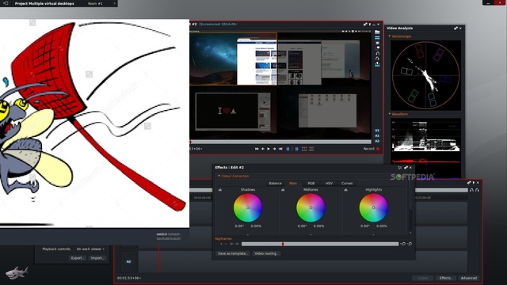Click the red timeline playhead line
This screenshot has width=507, height=285.
[x=158, y=259]
